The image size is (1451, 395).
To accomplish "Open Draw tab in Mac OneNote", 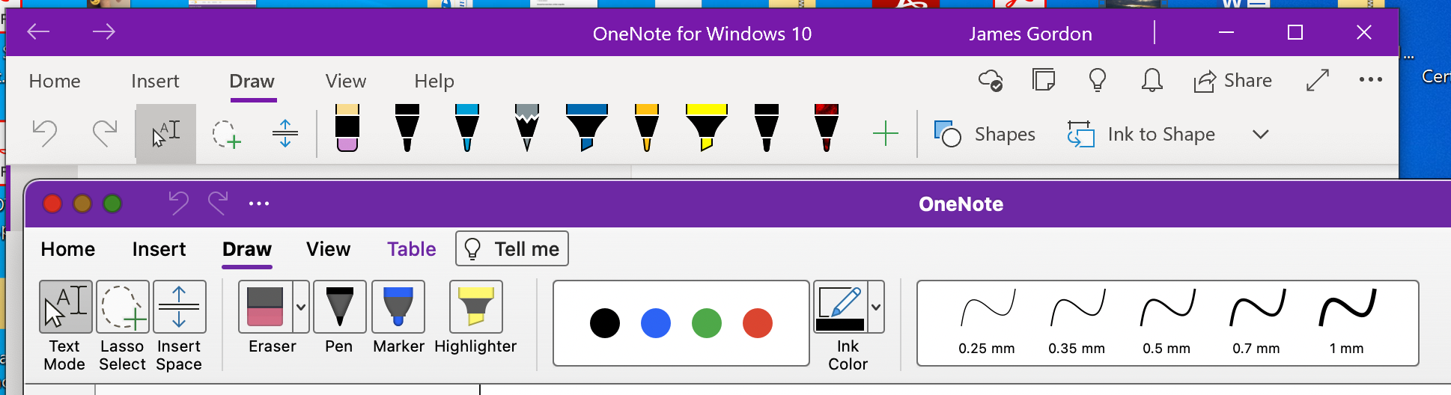I will pos(247,249).
